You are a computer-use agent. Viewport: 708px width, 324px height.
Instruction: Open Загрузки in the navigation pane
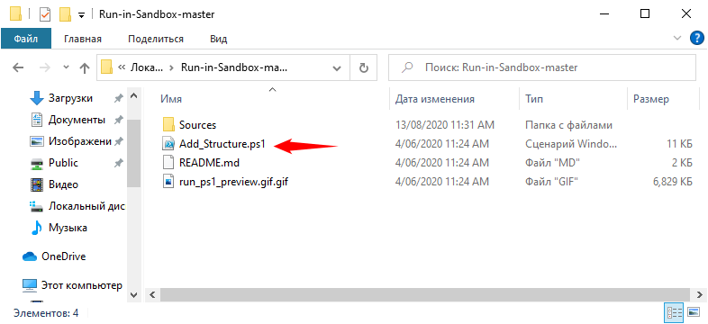point(70,98)
